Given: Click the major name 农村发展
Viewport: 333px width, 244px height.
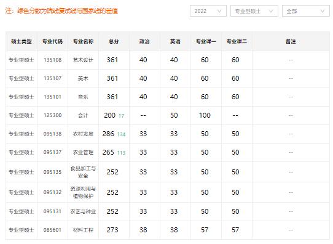Looking at the screenshot, I should (83, 134).
